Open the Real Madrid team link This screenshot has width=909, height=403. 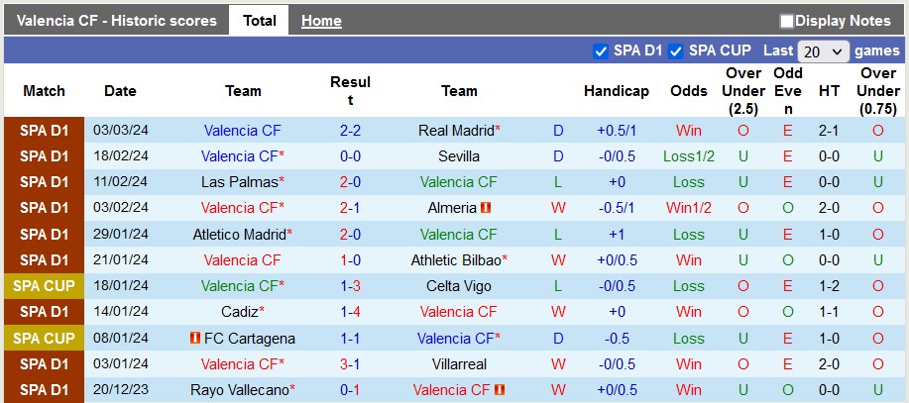tap(456, 131)
